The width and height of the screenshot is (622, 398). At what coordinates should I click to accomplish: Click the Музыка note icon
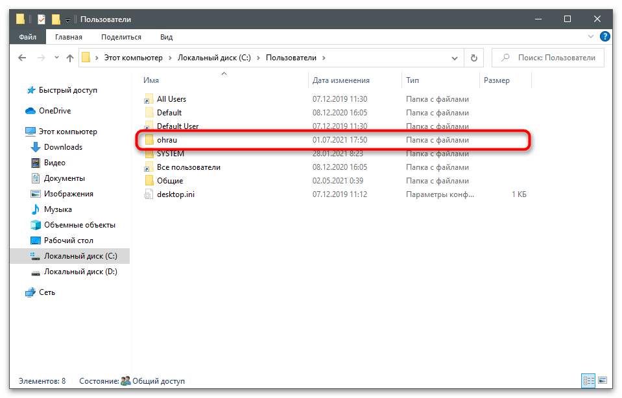pyautogui.click(x=35, y=209)
